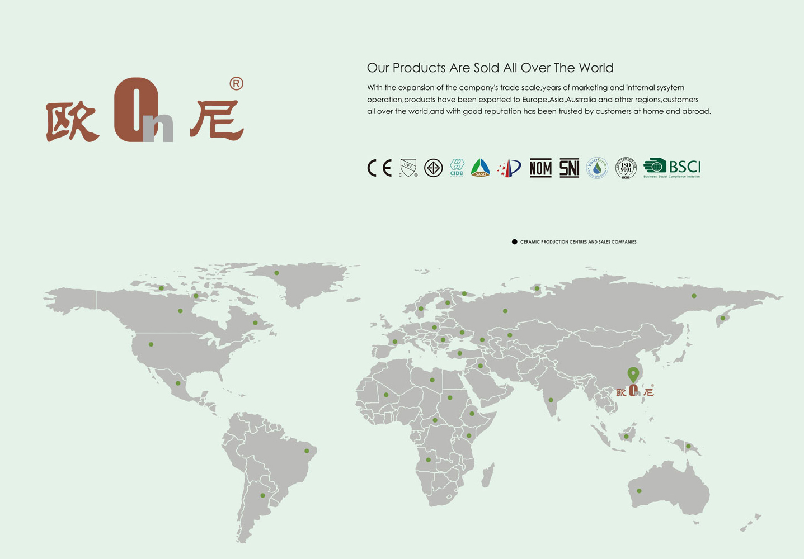Click the CE certification mark
The height and width of the screenshot is (559, 804).
tap(379, 168)
